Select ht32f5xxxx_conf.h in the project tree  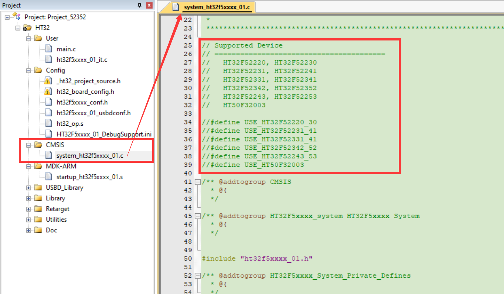(x=82, y=102)
